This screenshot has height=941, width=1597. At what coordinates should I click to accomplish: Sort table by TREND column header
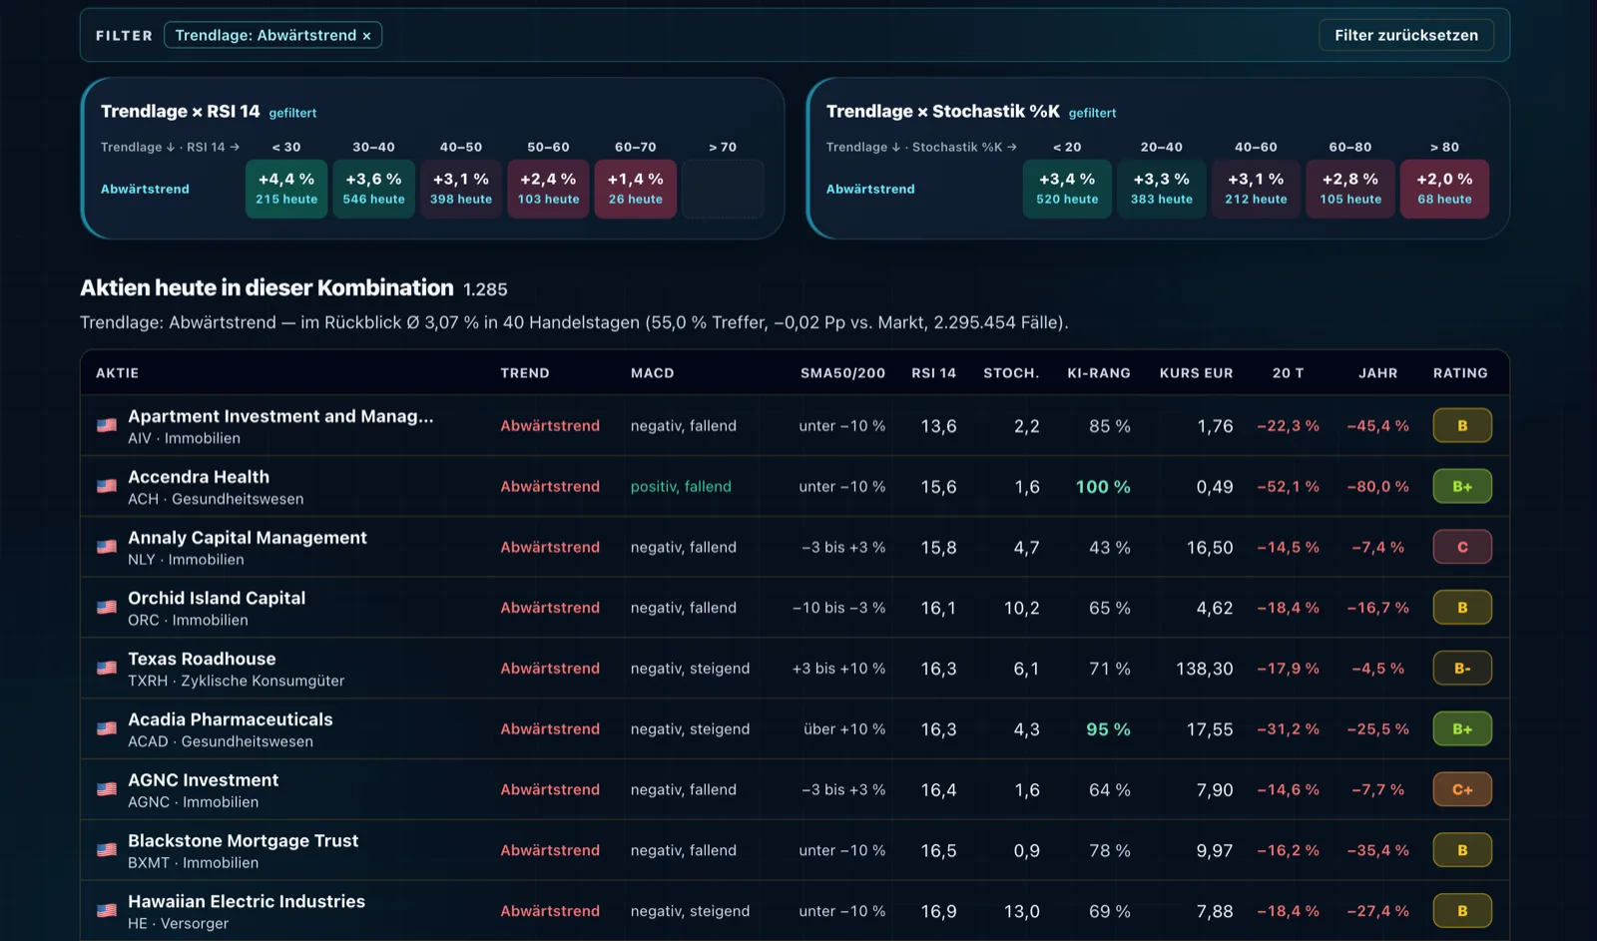(x=525, y=373)
